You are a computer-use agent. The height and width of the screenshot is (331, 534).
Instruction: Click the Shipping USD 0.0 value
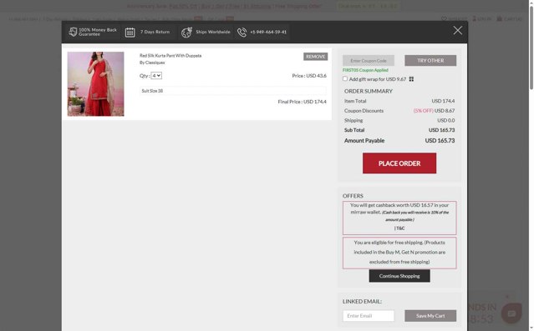[x=445, y=120]
